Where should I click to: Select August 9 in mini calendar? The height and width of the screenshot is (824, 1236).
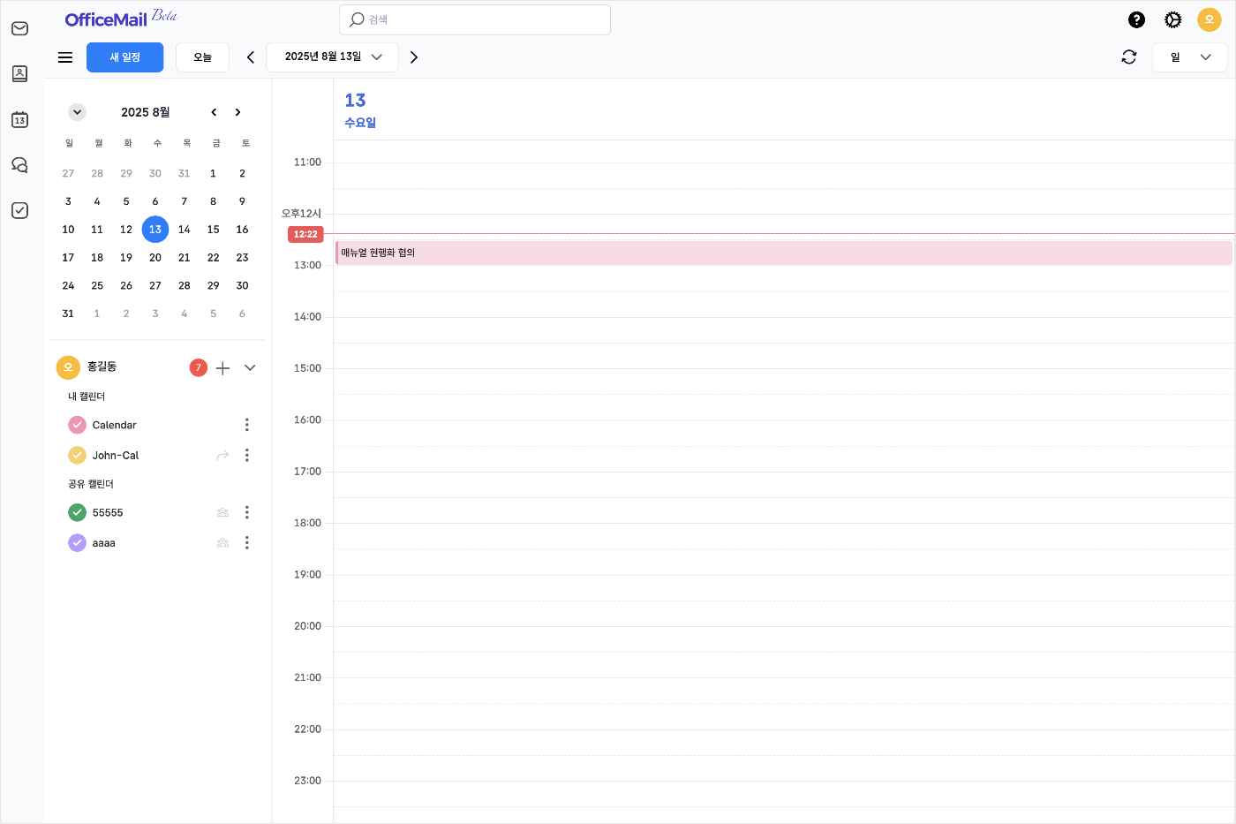(x=242, y=201)
